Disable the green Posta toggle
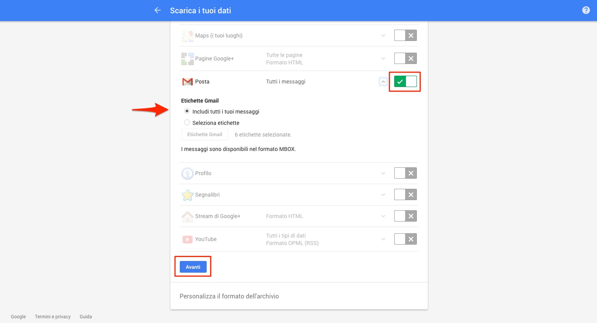The width and height of the screenshot is (597, 323). (x=406, y=82)
